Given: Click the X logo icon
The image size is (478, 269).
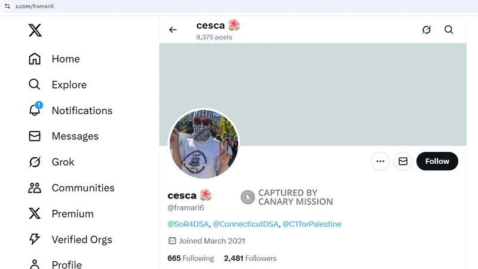Looking at the screenshot, I should click(x=35, y=30).
